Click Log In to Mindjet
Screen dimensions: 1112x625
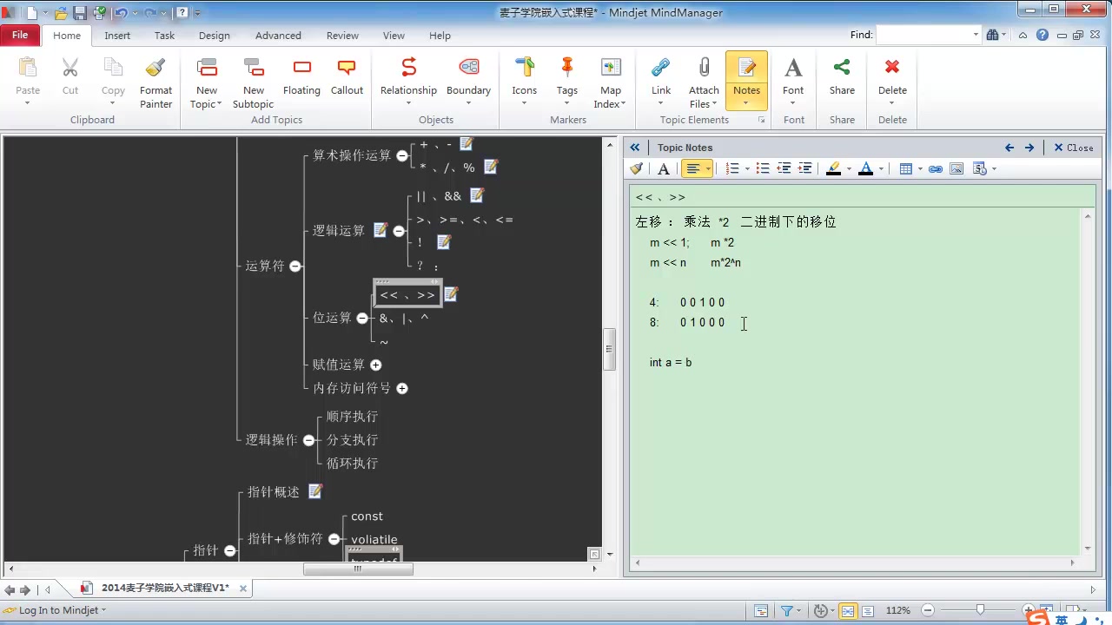tap(58, 610)
